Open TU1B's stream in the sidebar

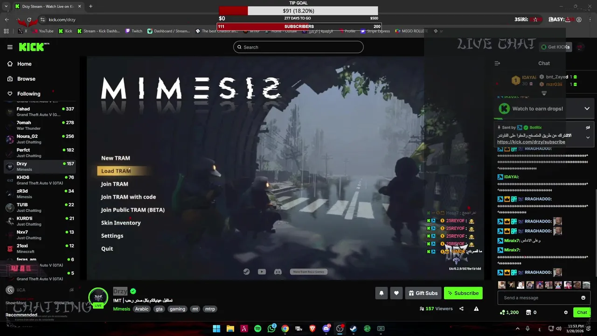(x=40, y=208)
